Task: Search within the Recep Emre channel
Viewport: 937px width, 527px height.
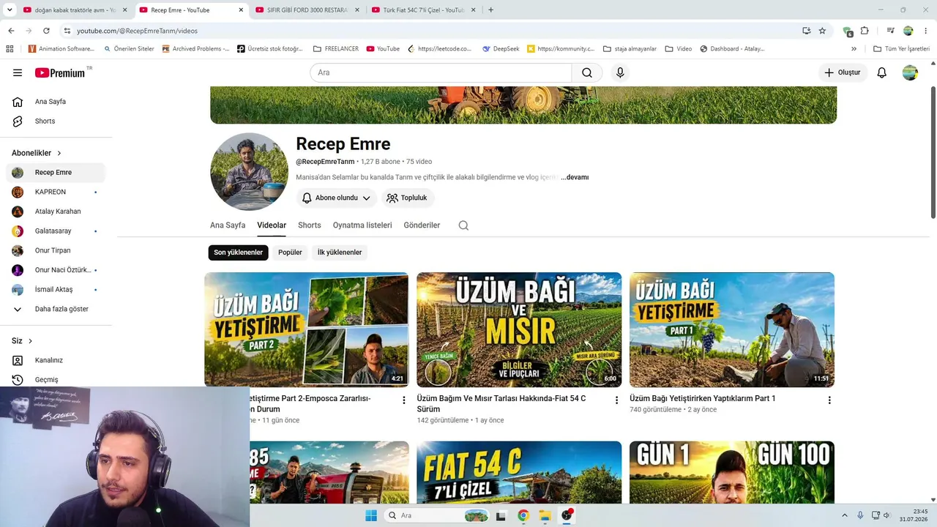Action: tap(463, 225)
